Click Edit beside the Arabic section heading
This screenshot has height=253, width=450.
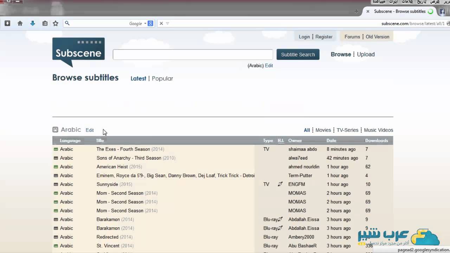[90, 130]
